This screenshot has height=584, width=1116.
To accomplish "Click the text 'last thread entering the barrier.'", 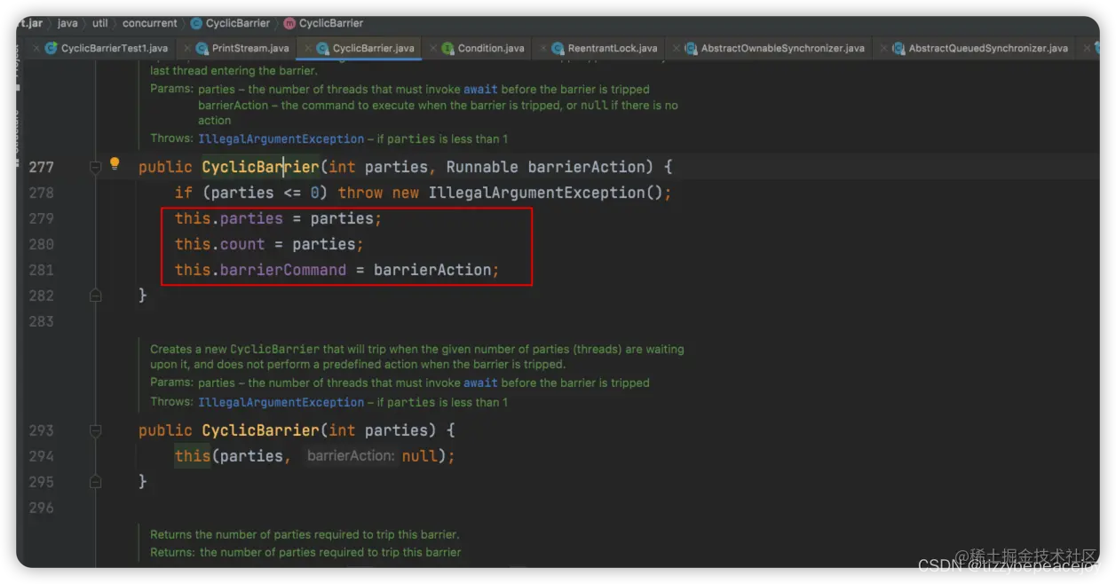I will tap(233, 70).
